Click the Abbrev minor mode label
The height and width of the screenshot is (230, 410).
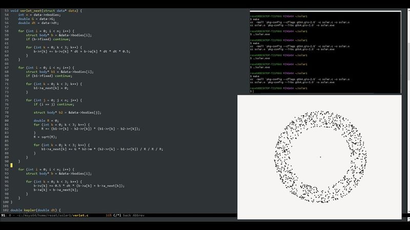[x=138, y=216]
